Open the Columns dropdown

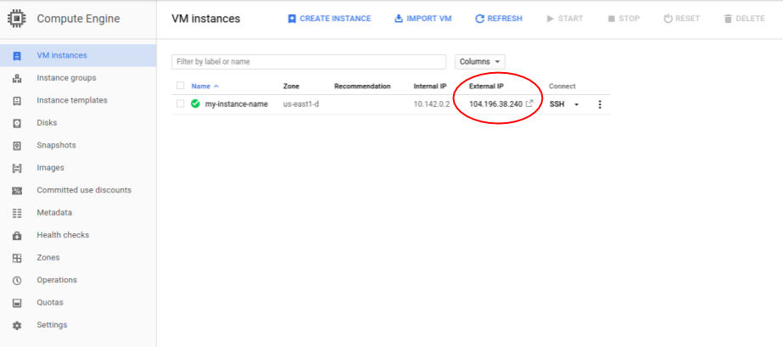click(480, 62)
